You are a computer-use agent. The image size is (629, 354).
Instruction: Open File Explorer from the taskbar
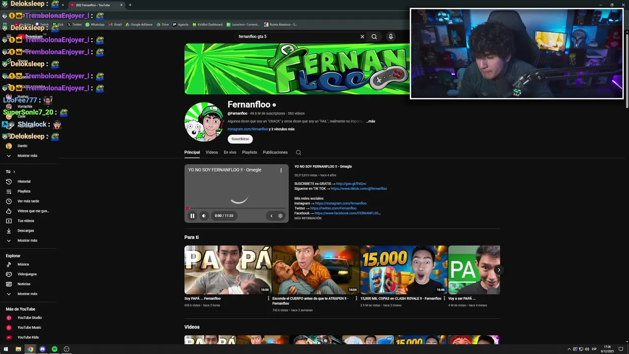(x=18, y=349)
